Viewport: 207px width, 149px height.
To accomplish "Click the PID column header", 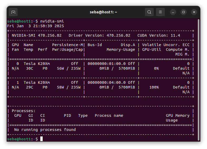I will (67, 116).
